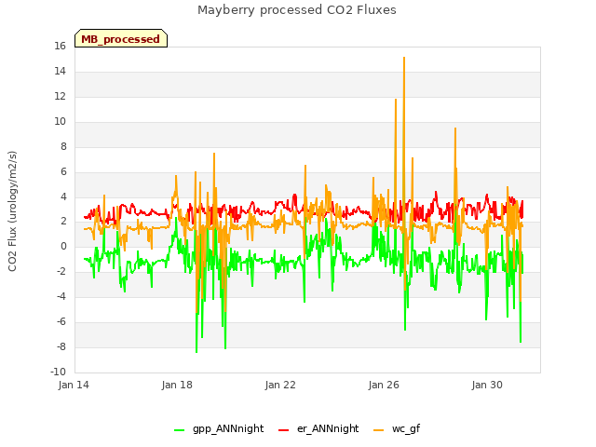This screenshot has height=447, width=596.
Task: Toggle the wc_gf legend entry
Action: [x=397, y=428]
